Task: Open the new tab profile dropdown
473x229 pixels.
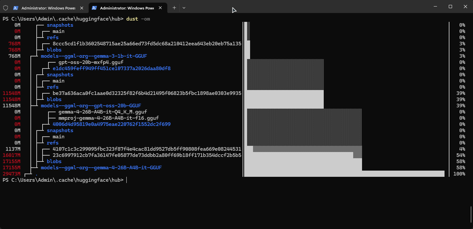Action: (184, 8)
